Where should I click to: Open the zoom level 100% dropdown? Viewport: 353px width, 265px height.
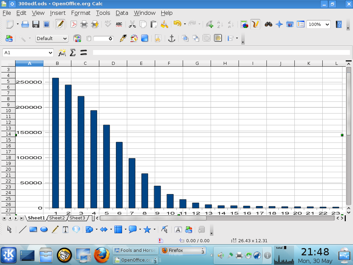tap(327, 24)
